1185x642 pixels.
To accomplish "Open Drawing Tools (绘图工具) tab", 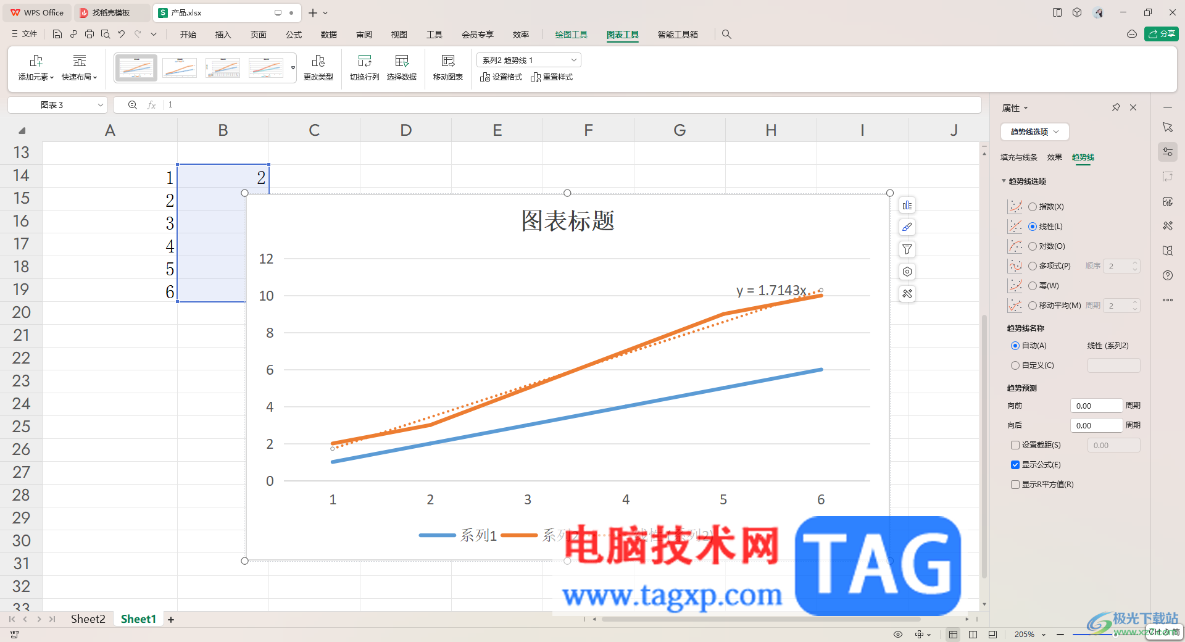I will pos(571,35).
